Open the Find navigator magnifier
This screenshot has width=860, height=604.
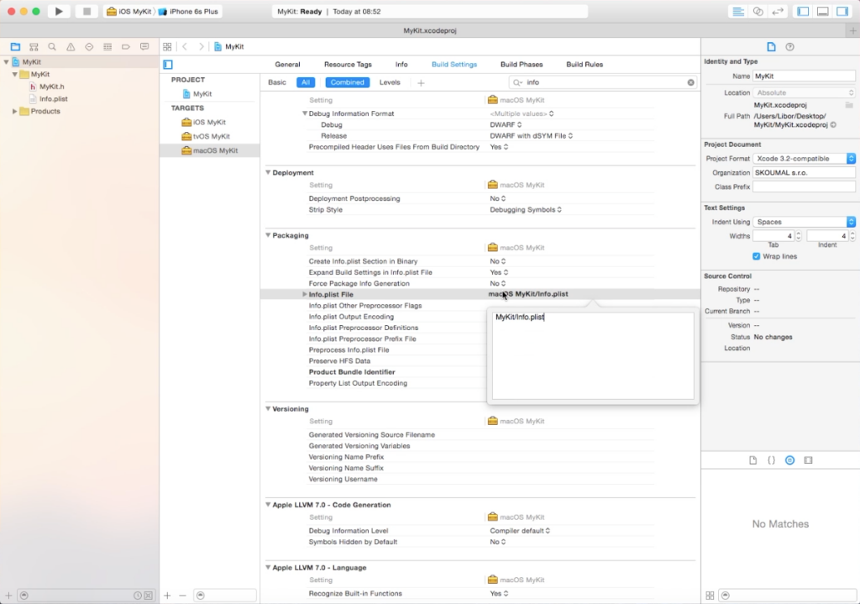(x=52, y=47)
